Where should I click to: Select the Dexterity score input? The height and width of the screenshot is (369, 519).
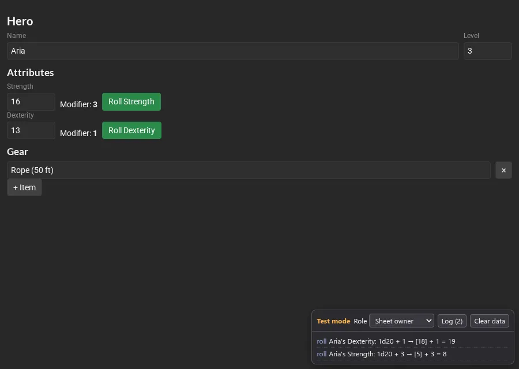pos(31,130)
